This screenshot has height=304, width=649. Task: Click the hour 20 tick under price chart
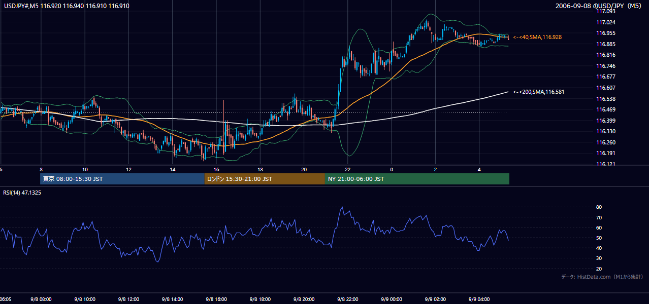coord(304,169)
